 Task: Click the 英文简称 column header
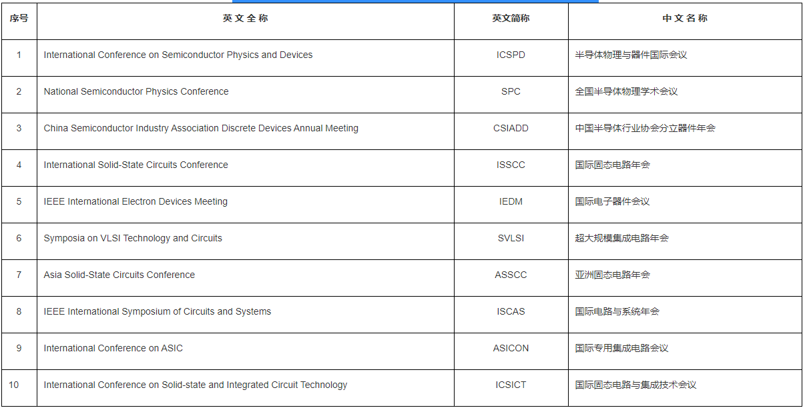click(x=511, y=19)
